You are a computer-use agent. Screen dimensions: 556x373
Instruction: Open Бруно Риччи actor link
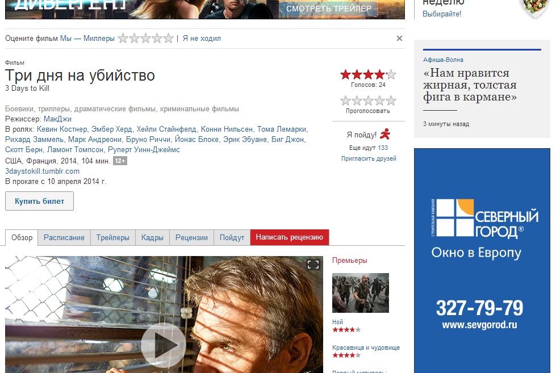click(x=148, y=139)
